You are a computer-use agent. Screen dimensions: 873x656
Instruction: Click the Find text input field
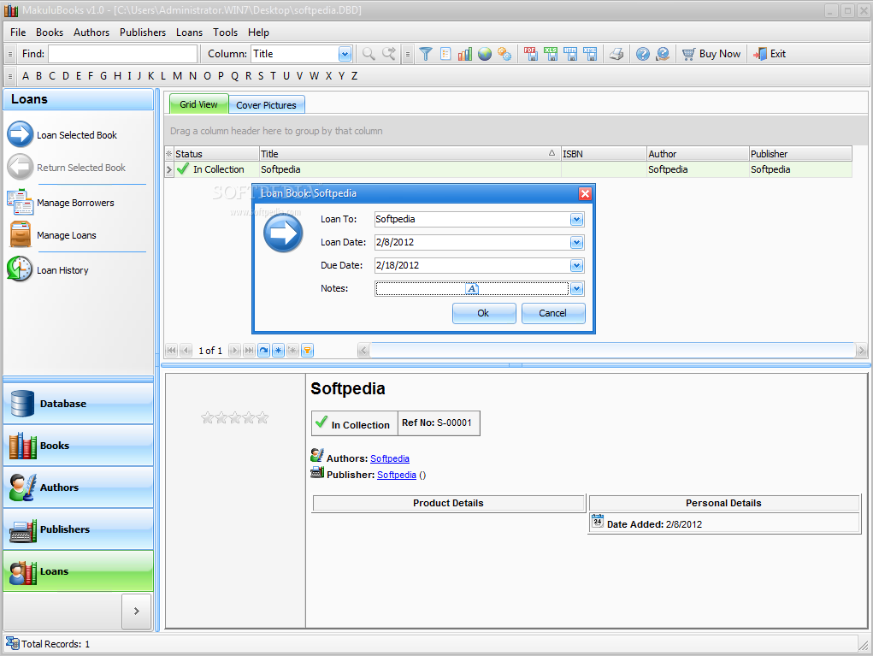coord(123,54)
